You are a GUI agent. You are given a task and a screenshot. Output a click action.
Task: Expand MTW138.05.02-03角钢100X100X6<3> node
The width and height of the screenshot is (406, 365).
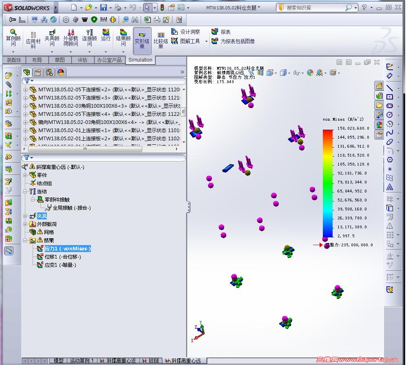pos(25,106)
